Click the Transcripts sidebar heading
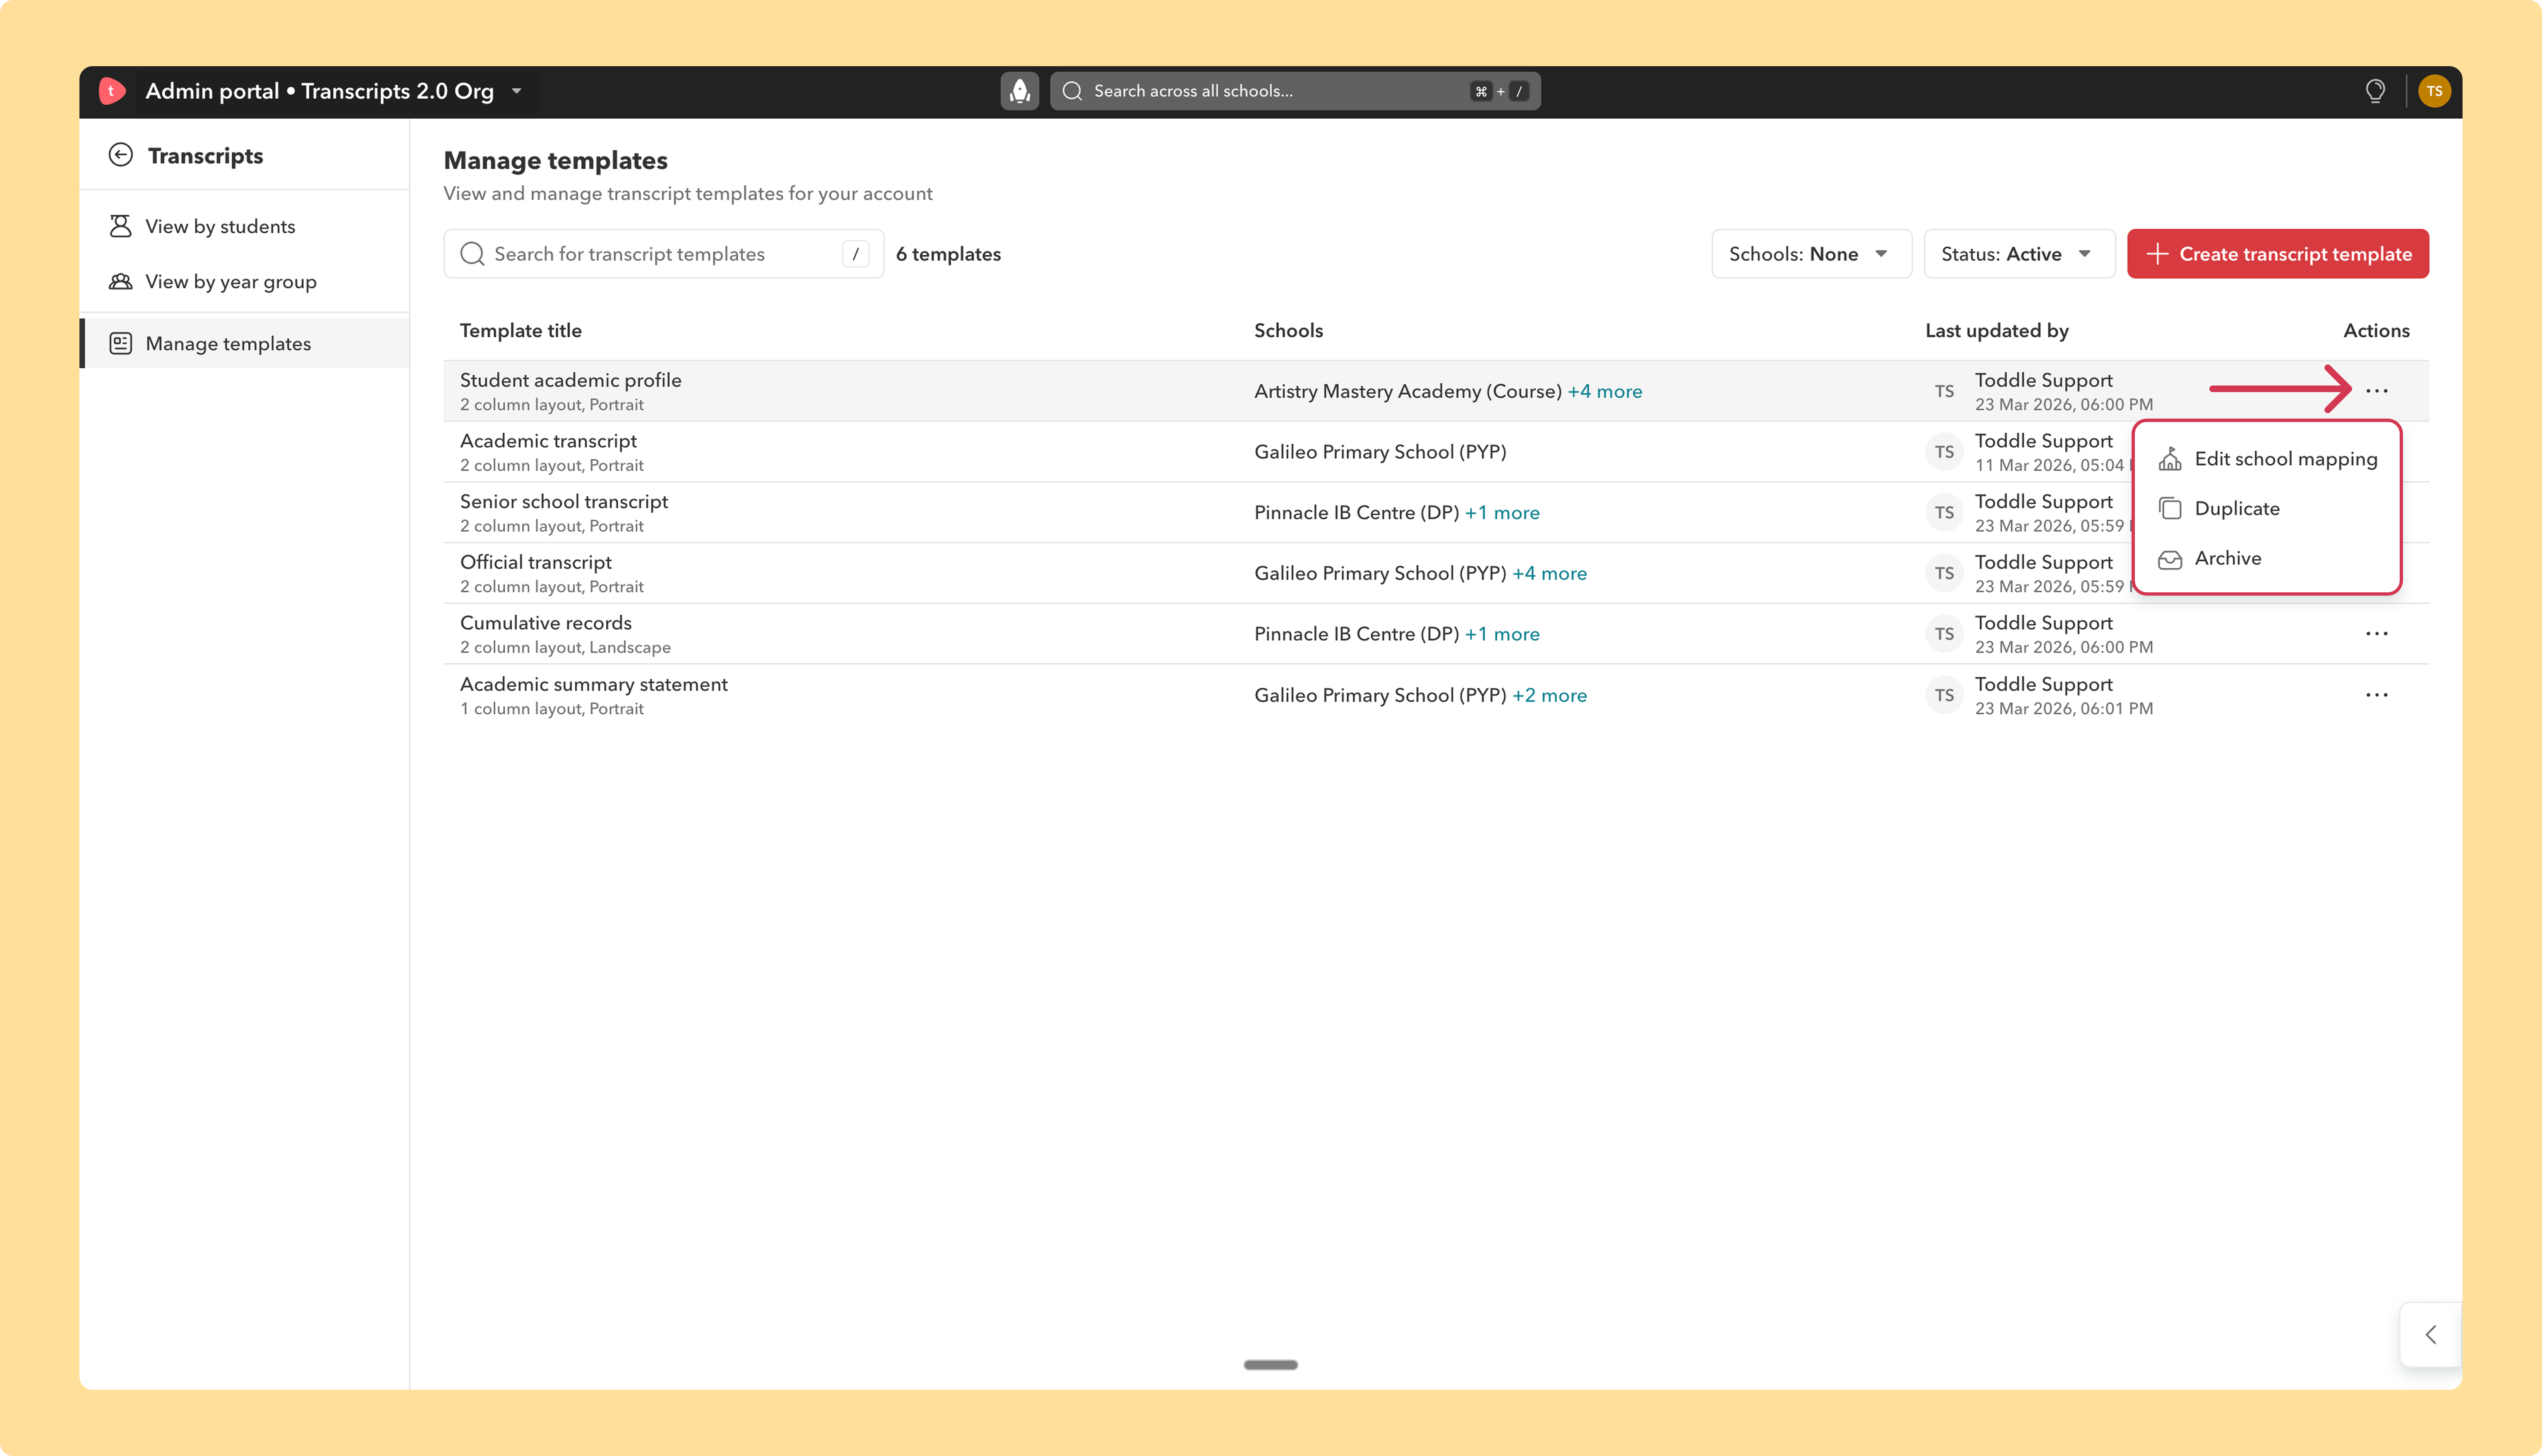 206,156
